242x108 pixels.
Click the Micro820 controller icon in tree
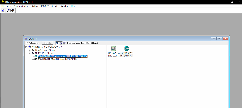point(36,59)
